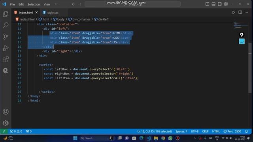Click the blue smiley face icon at right
Screen dimensions: 253x142
point(242,41)
